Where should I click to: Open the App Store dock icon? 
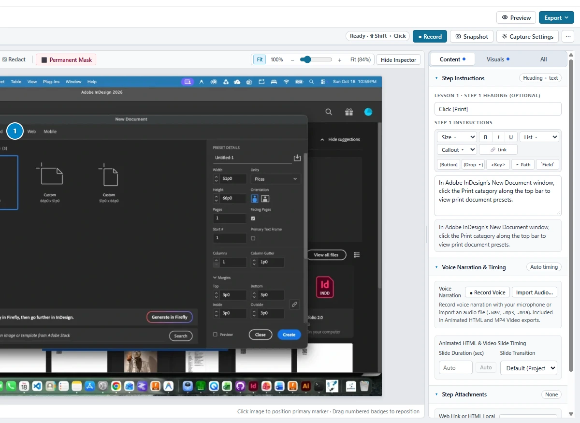point(89,386)
